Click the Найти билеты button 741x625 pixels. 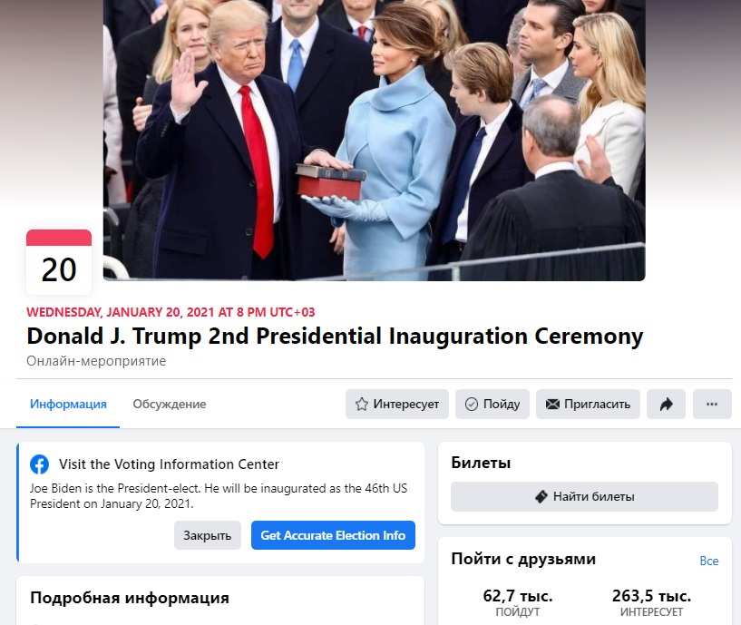pyautogui.click(x=585, y=496)
